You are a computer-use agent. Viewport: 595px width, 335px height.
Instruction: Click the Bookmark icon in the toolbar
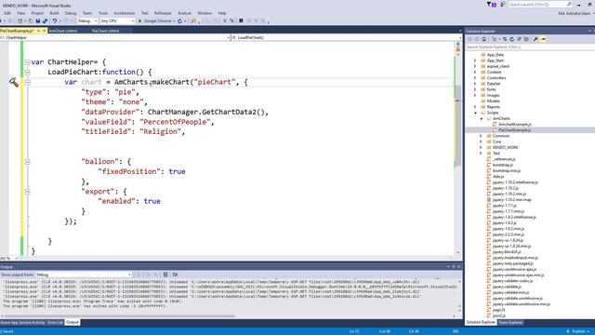[241, 20]
